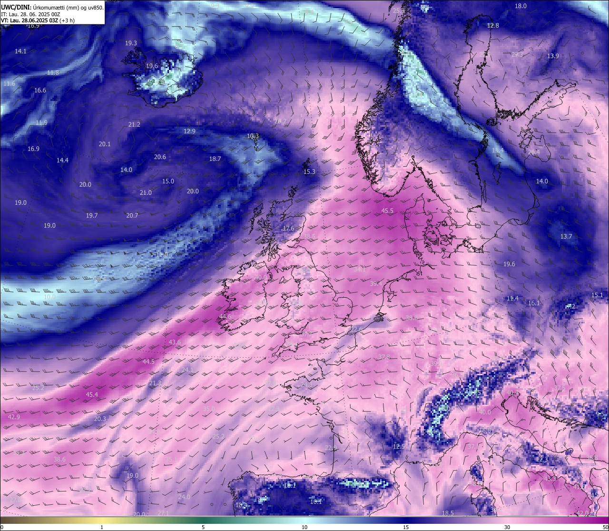
Task: Click the 21.2 value south of Iceland
Action: 134,124
